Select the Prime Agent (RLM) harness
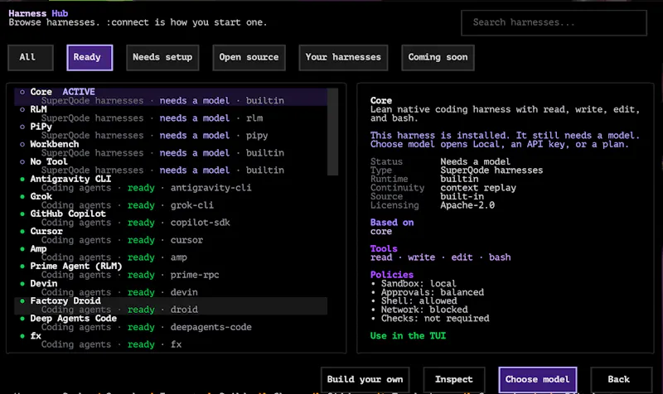 coord(171,271)
